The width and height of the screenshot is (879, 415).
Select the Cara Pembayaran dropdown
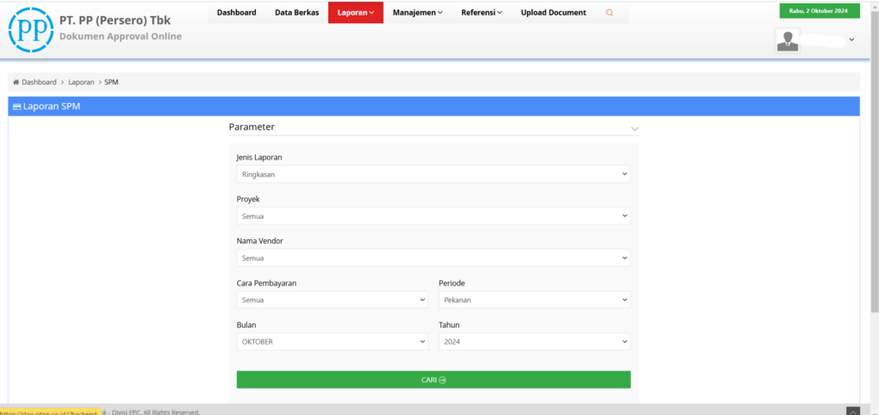coord(331,300)
